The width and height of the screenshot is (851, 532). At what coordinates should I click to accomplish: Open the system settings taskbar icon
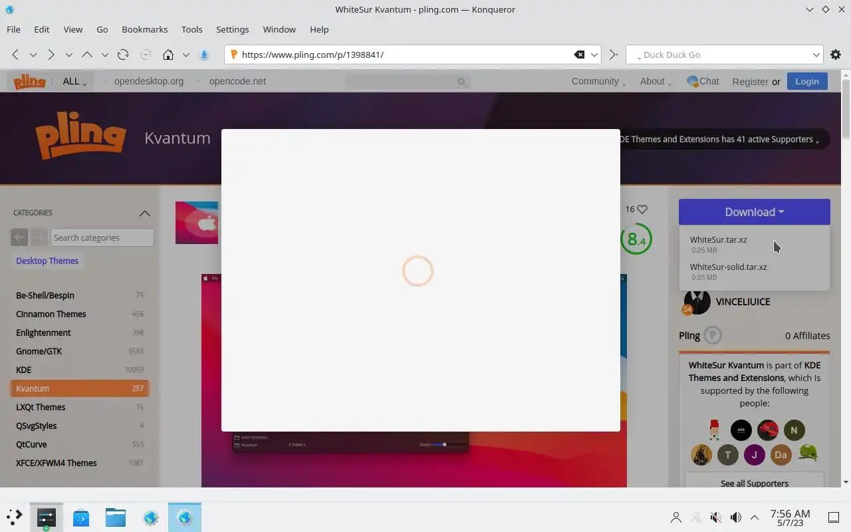click(47, 517)
